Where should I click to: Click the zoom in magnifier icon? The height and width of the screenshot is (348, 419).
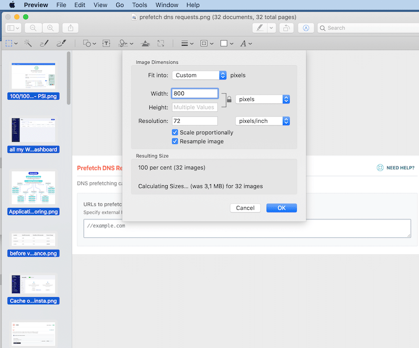click(x=50, y=28)
